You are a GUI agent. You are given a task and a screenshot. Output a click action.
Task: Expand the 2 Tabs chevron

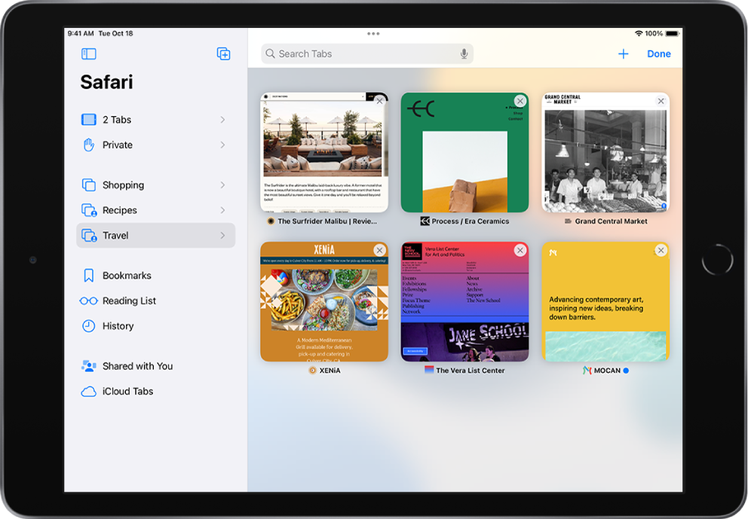(x=222, y=120)
